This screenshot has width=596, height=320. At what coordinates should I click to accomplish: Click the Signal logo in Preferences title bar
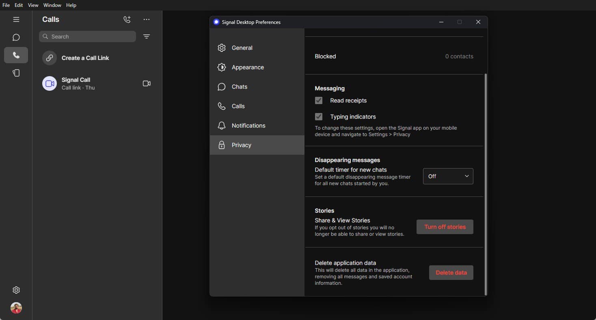(216, 22)
